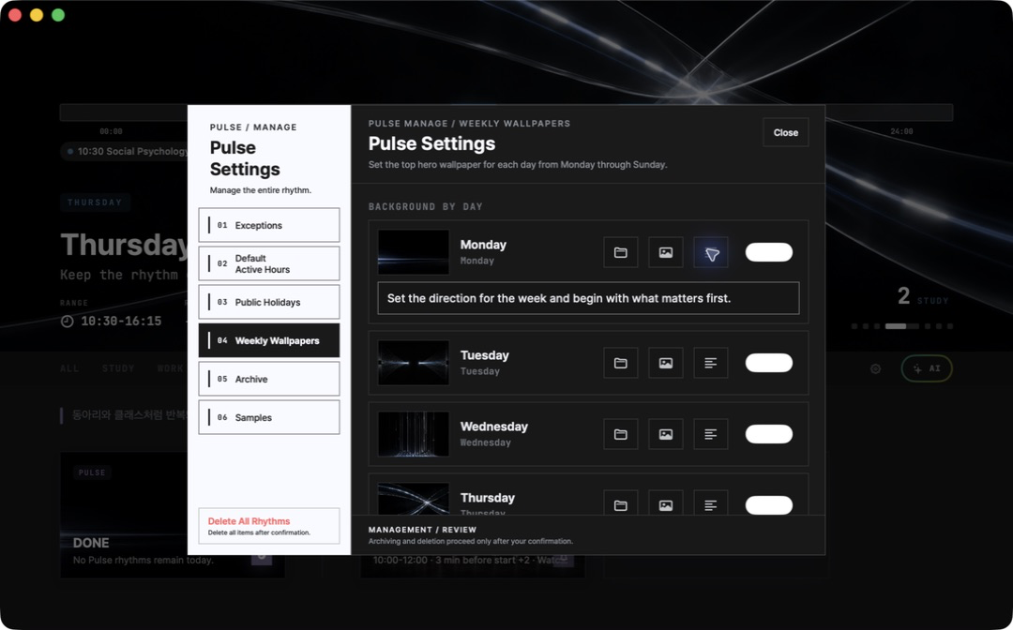
Task: Select the Thursday wallpaper thumbnail
Action: (x=414, y=499)
